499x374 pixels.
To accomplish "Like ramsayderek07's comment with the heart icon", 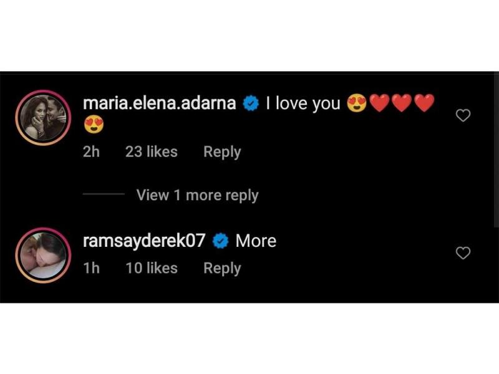I will 463,253.
